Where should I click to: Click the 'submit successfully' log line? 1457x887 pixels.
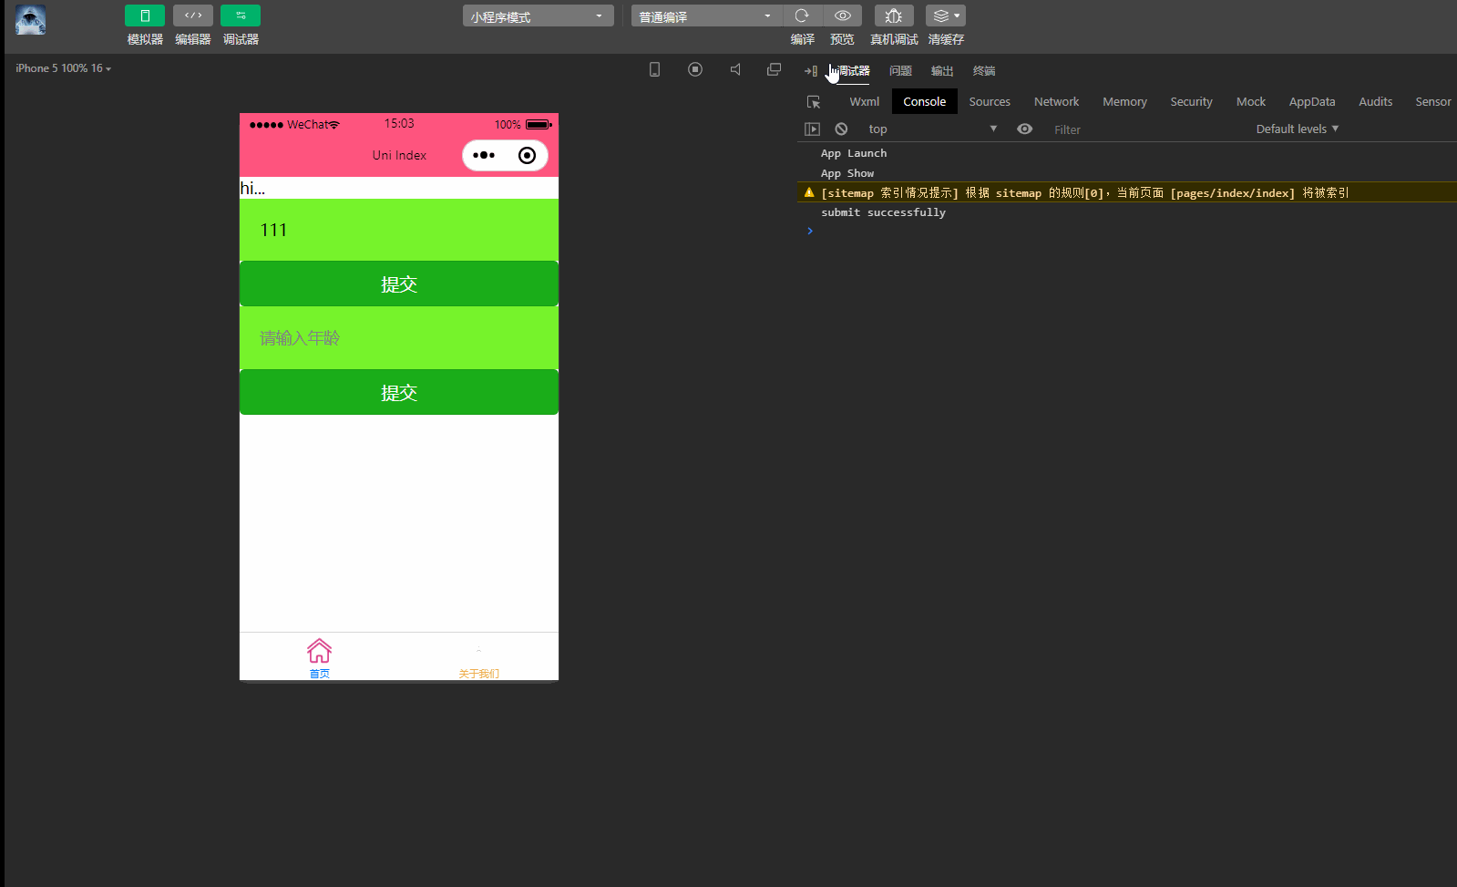point(883,212)
